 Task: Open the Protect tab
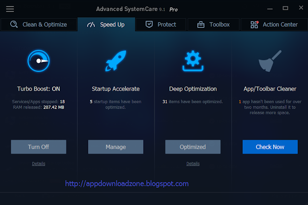pos(161,24)
